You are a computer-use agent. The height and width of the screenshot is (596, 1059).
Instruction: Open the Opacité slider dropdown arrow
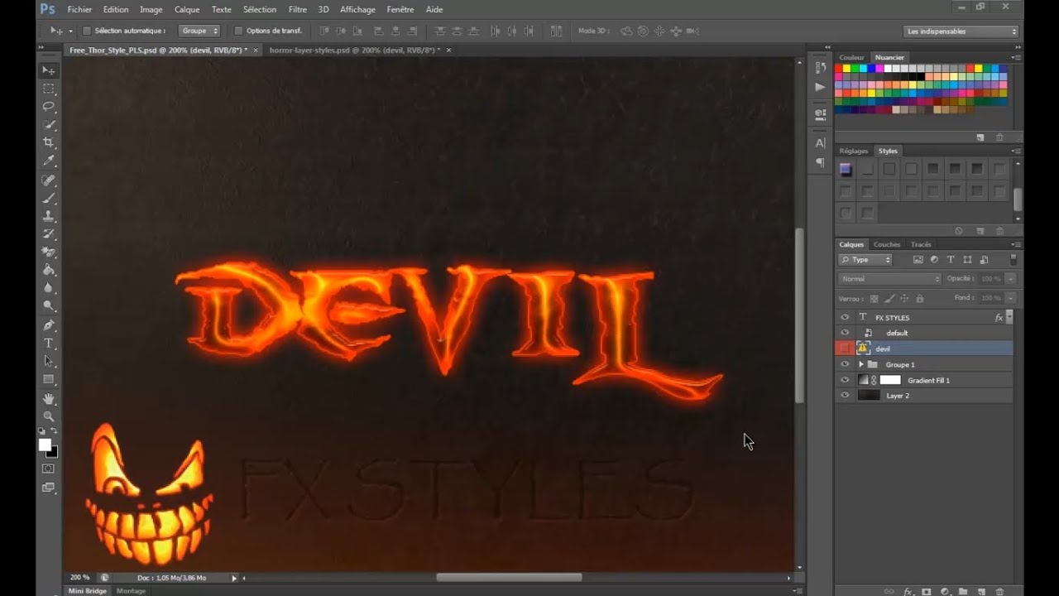[1010, 279]
